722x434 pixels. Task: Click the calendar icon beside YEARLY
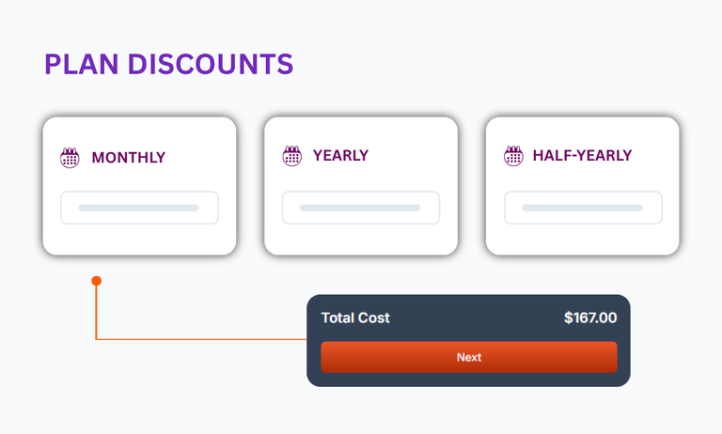click(x=292, y=156)
